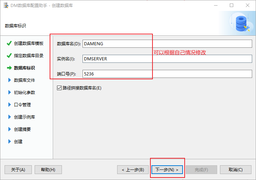
Task: Focus the 实例名(I) field containing DMSERVER
Action: point(167,59)
